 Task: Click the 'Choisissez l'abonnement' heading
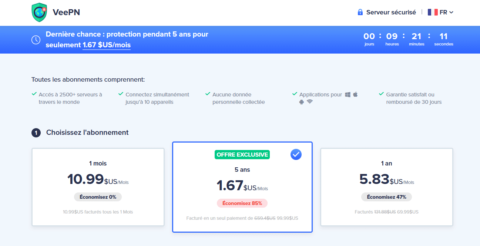pos(87,132)
